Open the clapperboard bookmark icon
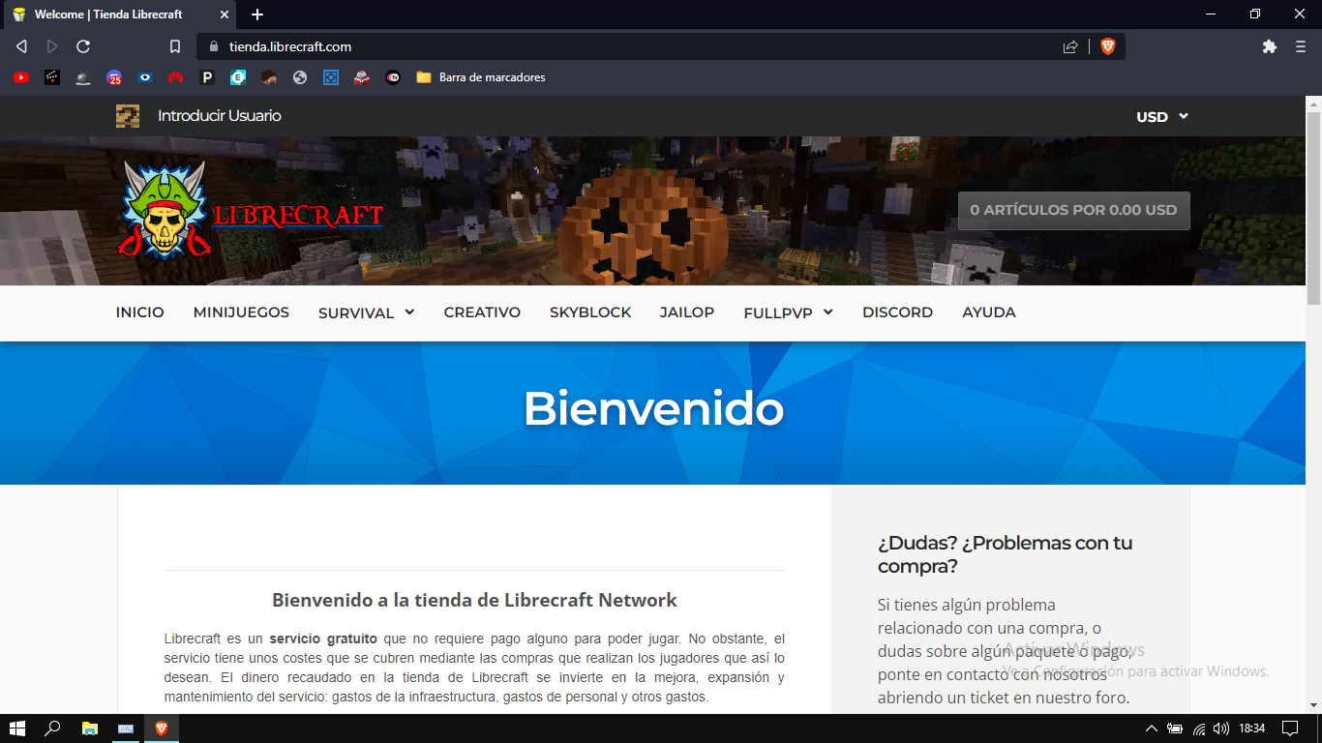The width and height of the screenshot is (1322, 743). (52, 77)
